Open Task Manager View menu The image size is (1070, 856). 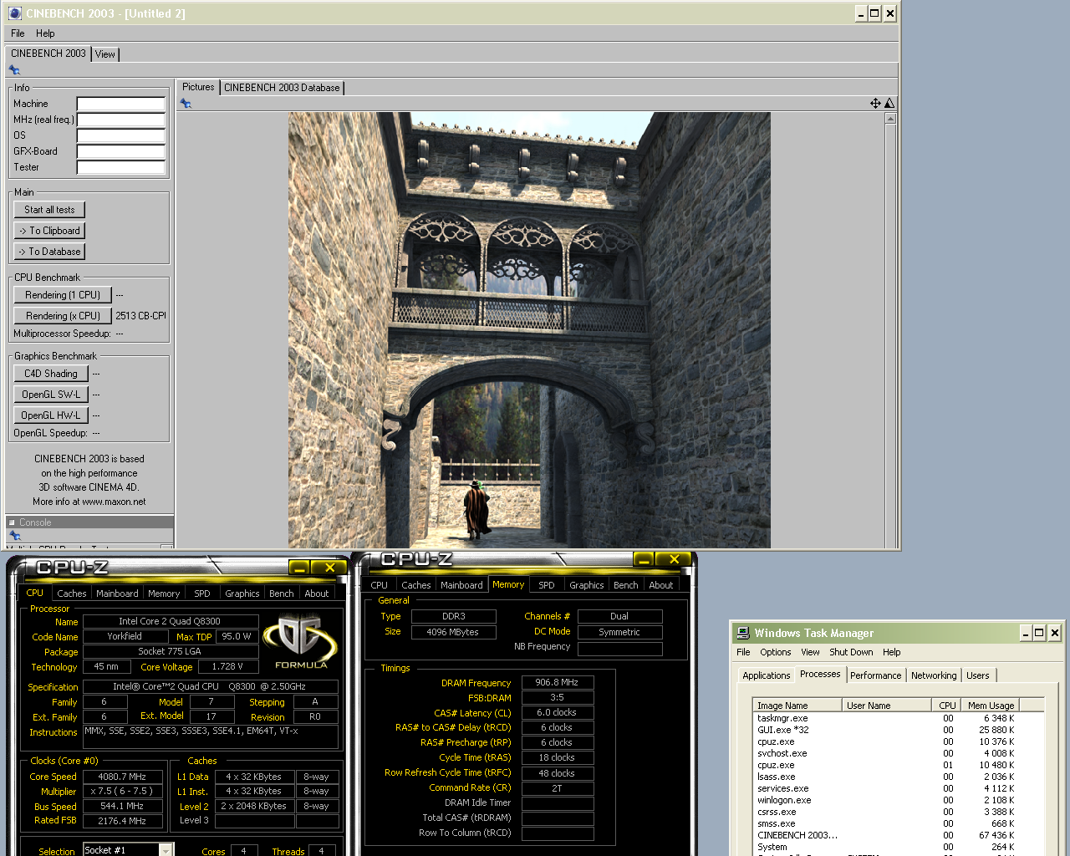[x=810, y=652]
